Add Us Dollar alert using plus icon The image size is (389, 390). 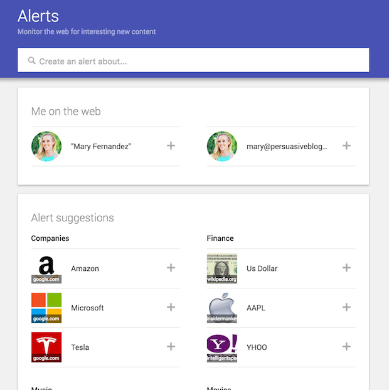tap(346, 268)
